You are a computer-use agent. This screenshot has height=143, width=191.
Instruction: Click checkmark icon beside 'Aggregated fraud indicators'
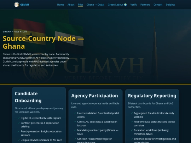pyautogui.click(x=132, y=113)
